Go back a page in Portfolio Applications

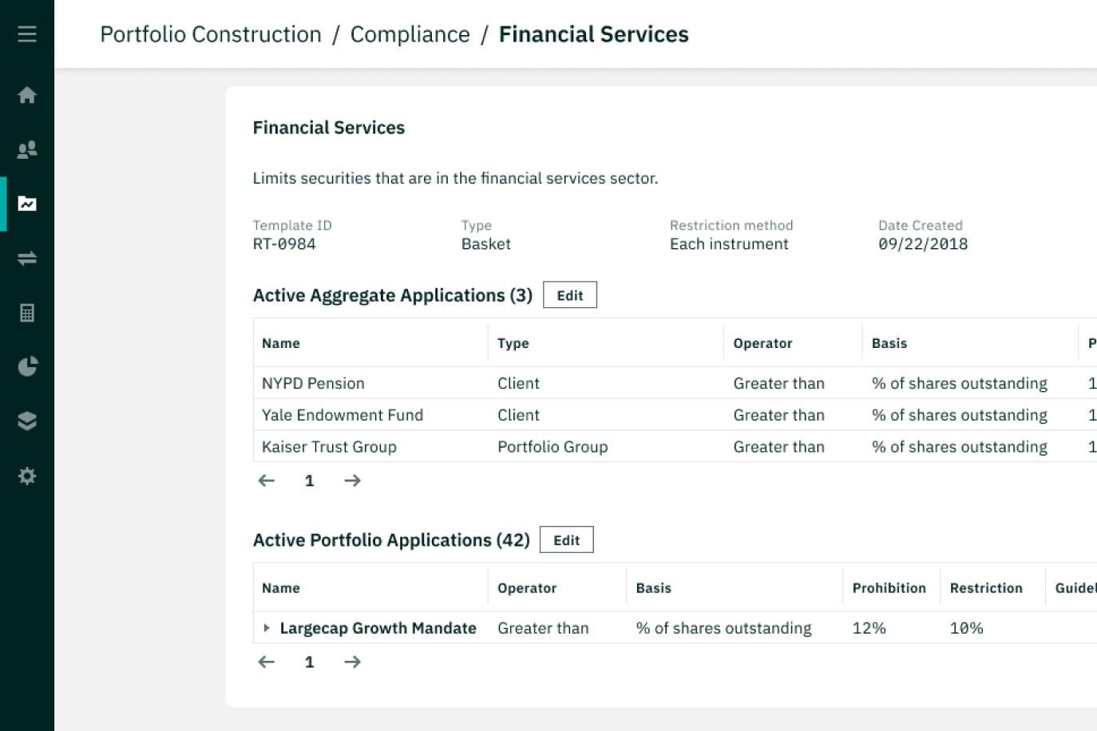click(x=266, y=662)
